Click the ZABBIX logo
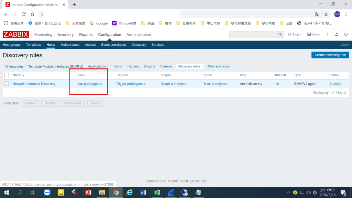352x198 pixels. [x=16, y=34]
